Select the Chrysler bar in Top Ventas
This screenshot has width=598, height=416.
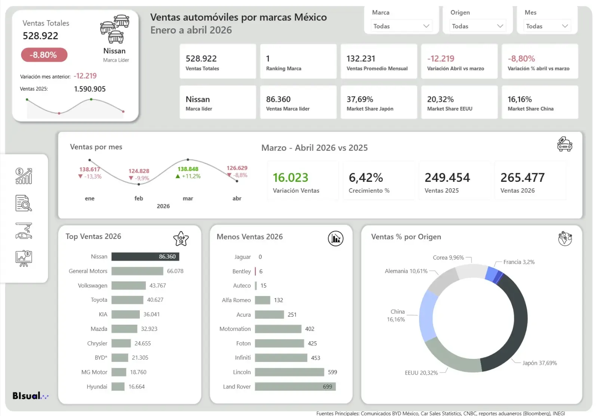point(121,343)
